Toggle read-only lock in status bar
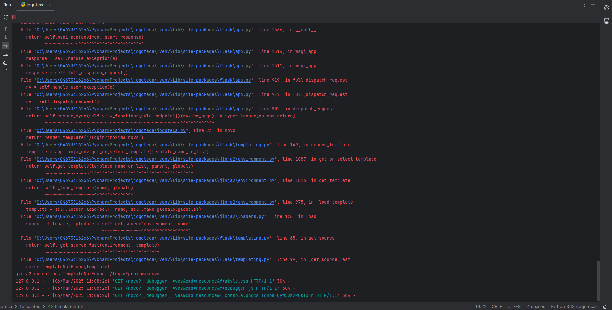This screenshot has height=310, width=612. click(605, 307)
